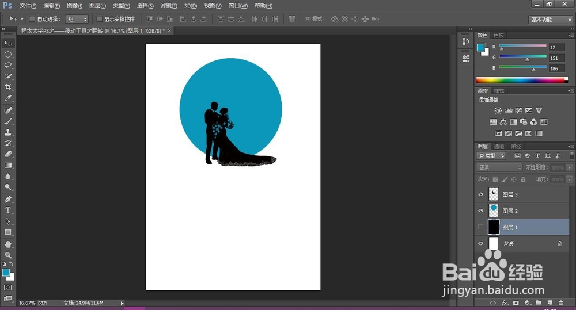The width and height of the screenshot is (576, 310).
Task: Choose the Crop tool
Action: 8,87
